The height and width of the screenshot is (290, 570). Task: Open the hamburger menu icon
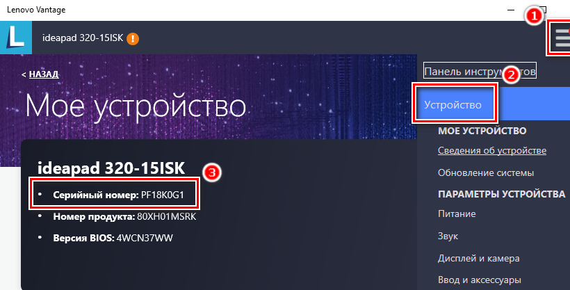click(x=562, y=38)
